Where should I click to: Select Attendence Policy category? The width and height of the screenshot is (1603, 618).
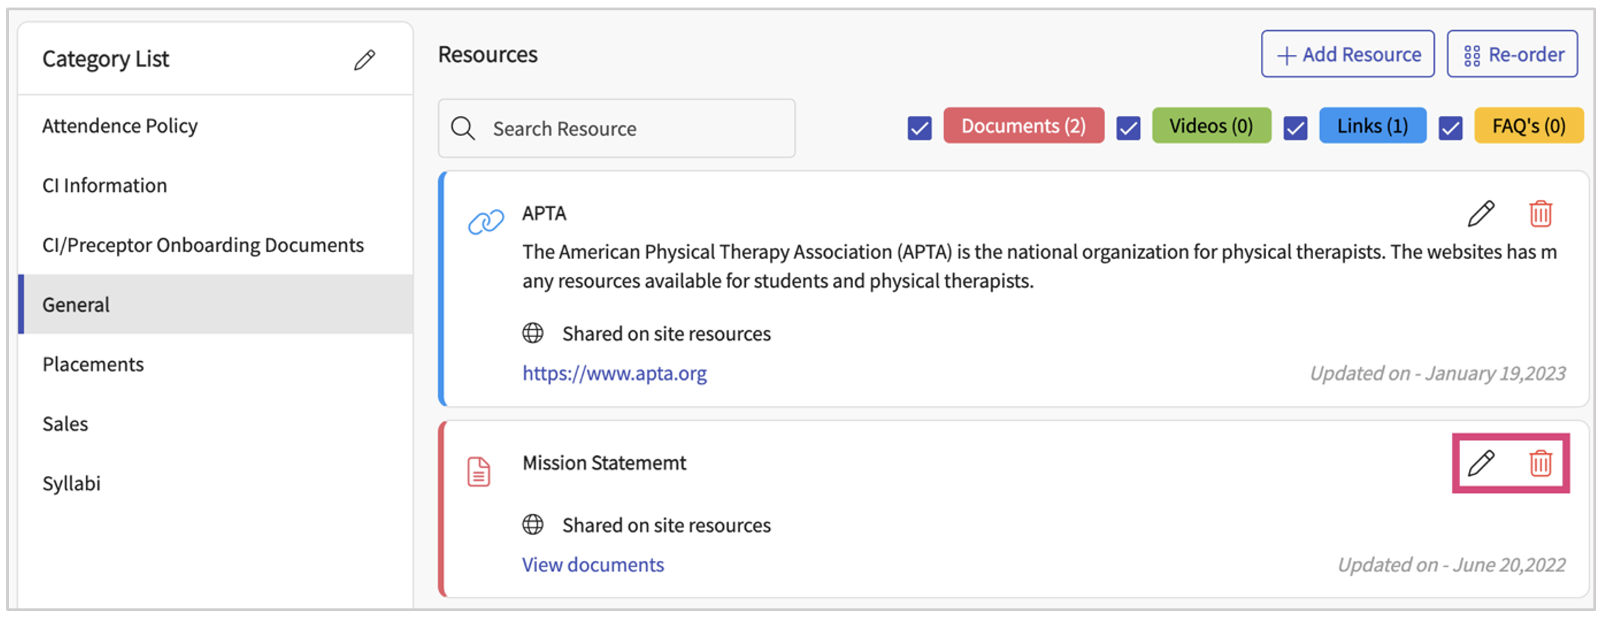coord(120,126)
